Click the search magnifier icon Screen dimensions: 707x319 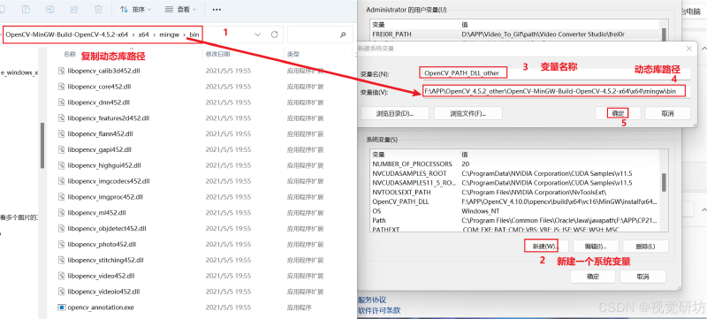tap(343, 34)
